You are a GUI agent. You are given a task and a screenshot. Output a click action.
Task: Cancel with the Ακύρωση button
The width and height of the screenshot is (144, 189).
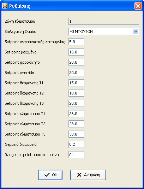[88, 175]
